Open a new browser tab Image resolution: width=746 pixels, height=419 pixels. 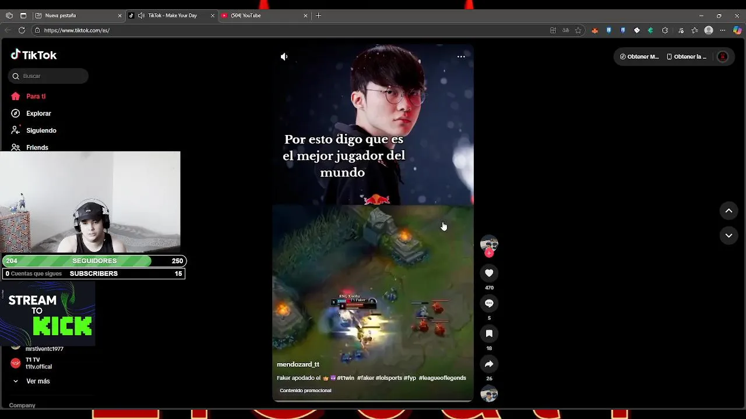[x=318, y=16]
